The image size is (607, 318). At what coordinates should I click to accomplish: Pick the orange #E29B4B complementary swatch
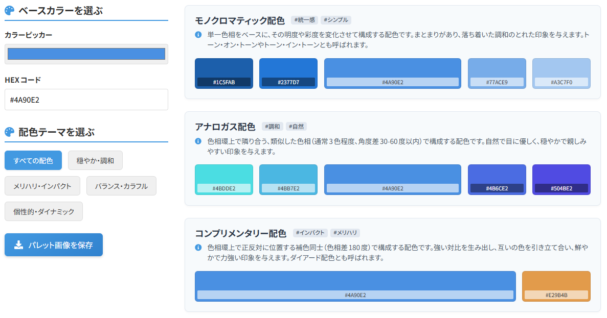[x=556, y=286]
